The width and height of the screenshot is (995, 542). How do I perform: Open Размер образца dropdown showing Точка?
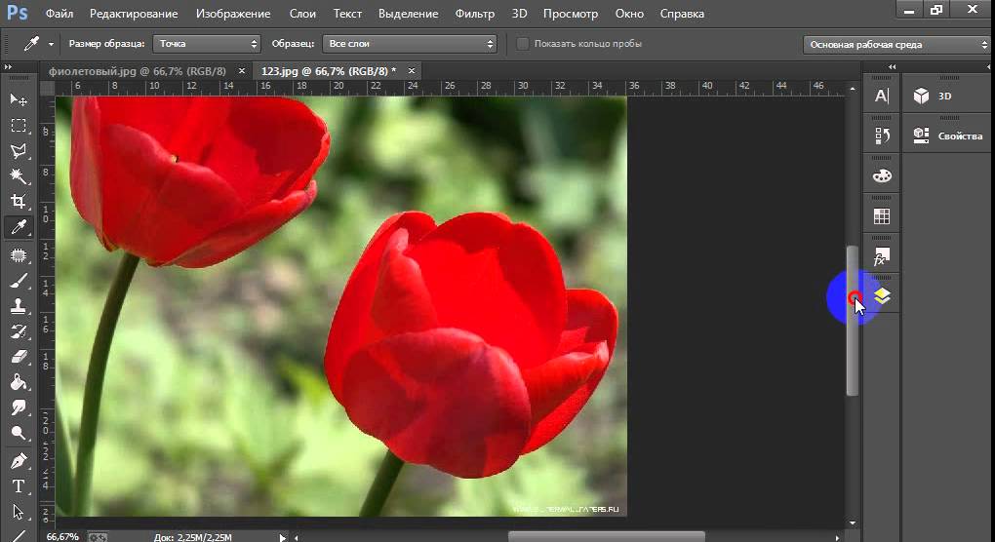coord(207,44)
